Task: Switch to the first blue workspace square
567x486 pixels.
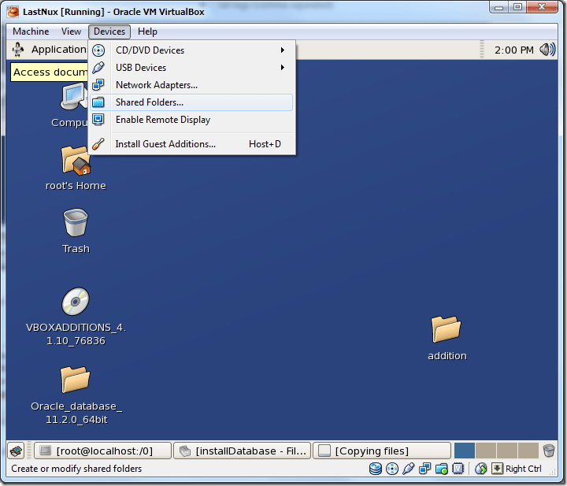Action: (465, 451)
